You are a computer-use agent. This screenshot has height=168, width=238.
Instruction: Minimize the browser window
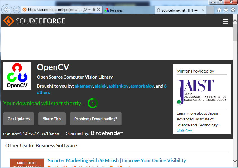213,2
